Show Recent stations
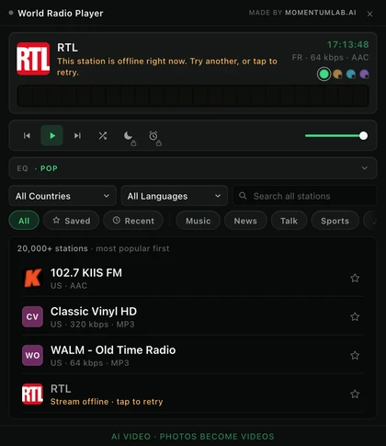Viewport: 386px width, 446px height. click(x=133, y=221)
